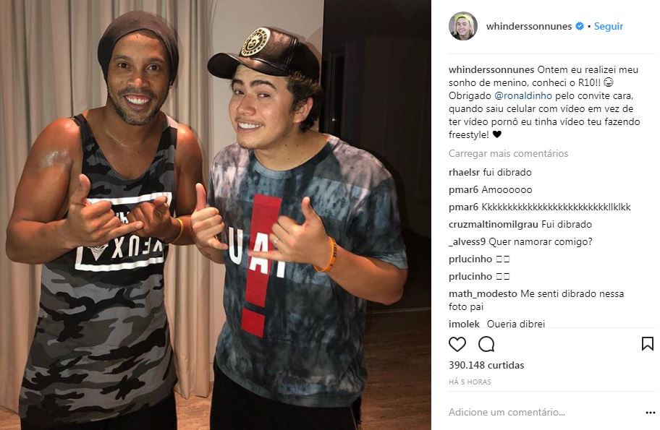
Task: Click the blue verified badge
Action: [x=580, y=26]
